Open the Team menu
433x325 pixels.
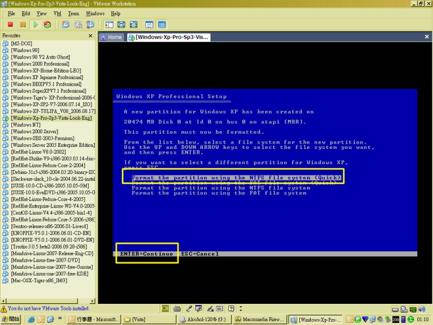74,14
